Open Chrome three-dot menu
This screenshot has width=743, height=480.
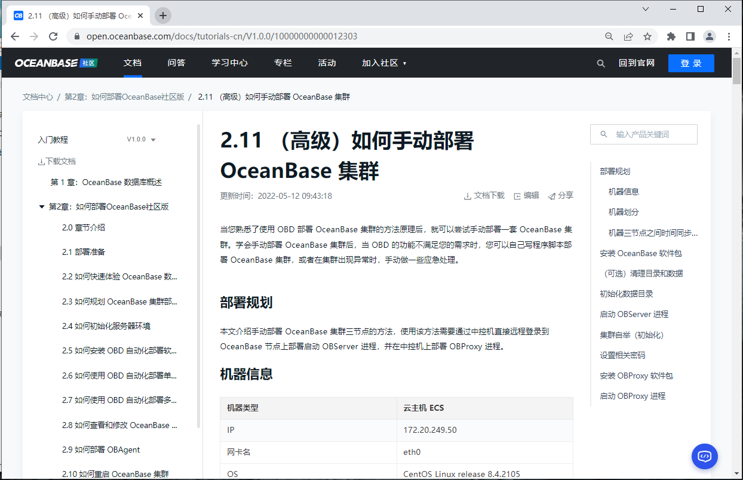(729, 36)
